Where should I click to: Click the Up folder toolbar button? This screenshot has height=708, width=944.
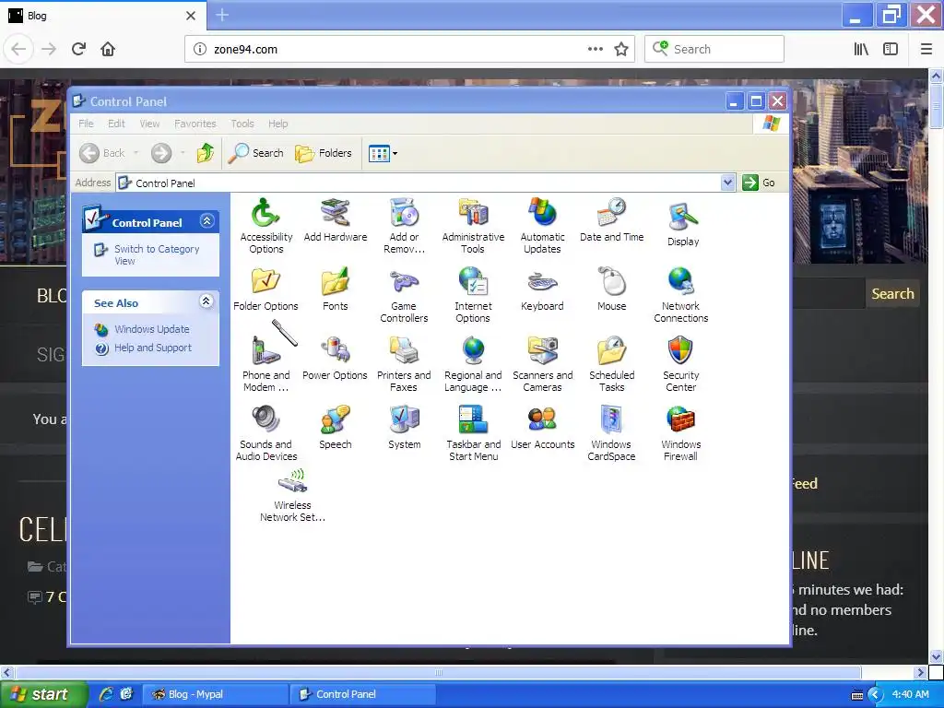click(x=206, y=153)
